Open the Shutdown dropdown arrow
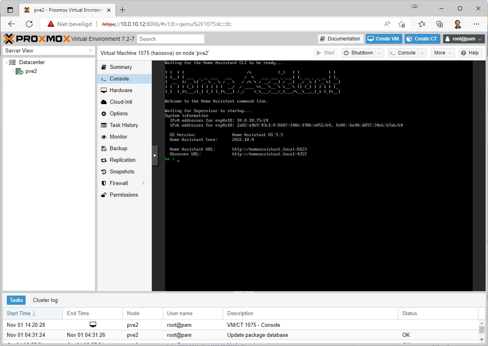 (380, 53)
